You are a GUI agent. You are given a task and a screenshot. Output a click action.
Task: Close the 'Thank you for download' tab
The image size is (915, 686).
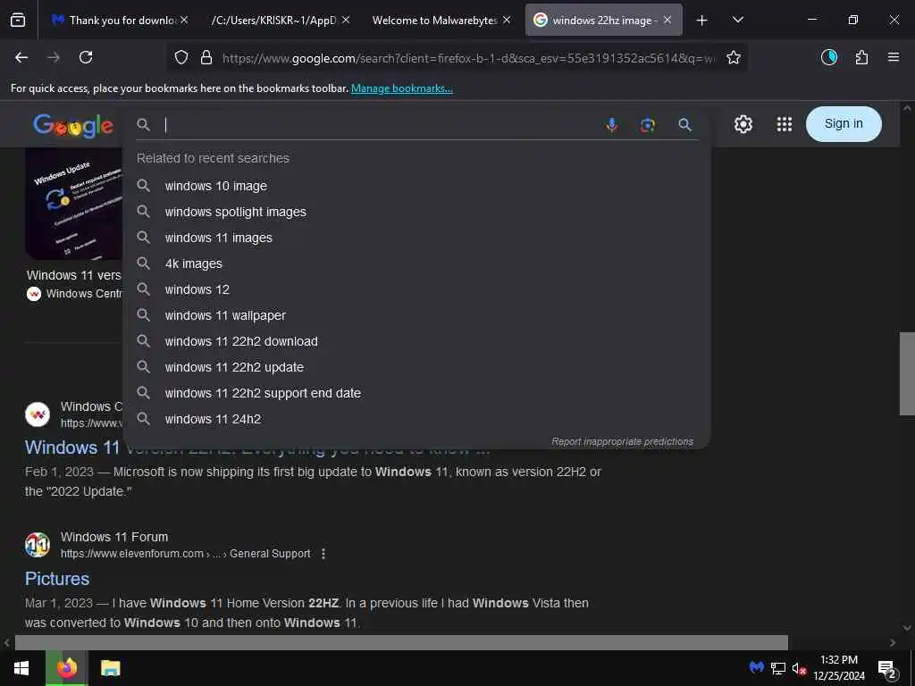click(x=184, y=20)
